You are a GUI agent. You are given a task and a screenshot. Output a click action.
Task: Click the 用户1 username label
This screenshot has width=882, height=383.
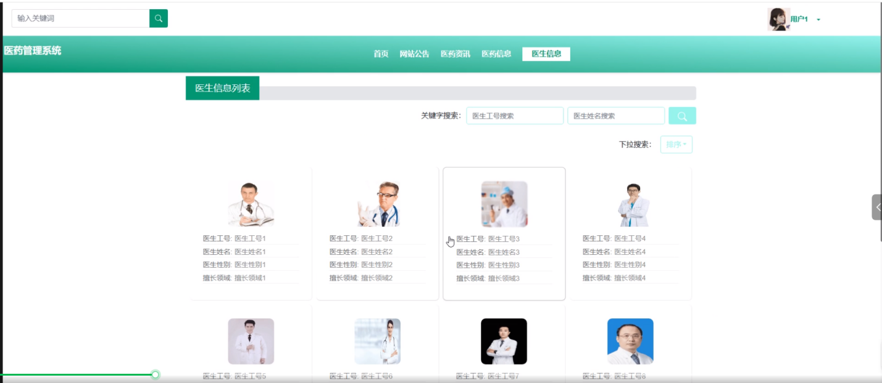(799, 20)
